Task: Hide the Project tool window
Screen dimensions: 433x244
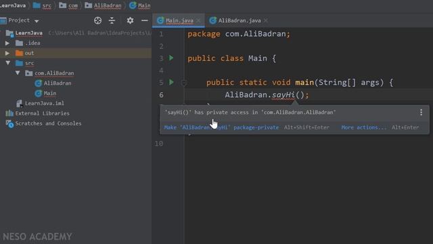Action: point(144,20)
